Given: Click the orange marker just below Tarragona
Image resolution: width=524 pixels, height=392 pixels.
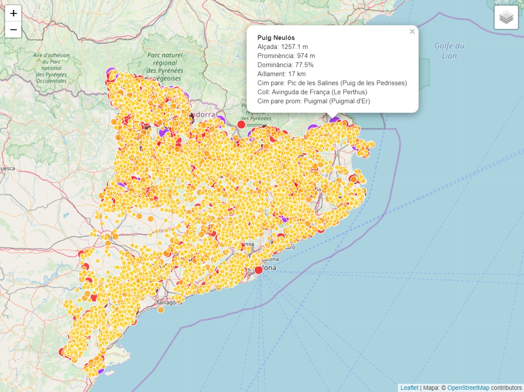Looking at the screenshot, I should (161, 310).
